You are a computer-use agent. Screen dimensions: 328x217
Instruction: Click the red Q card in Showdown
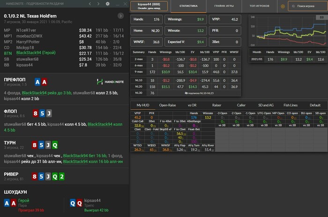point(80,203)
